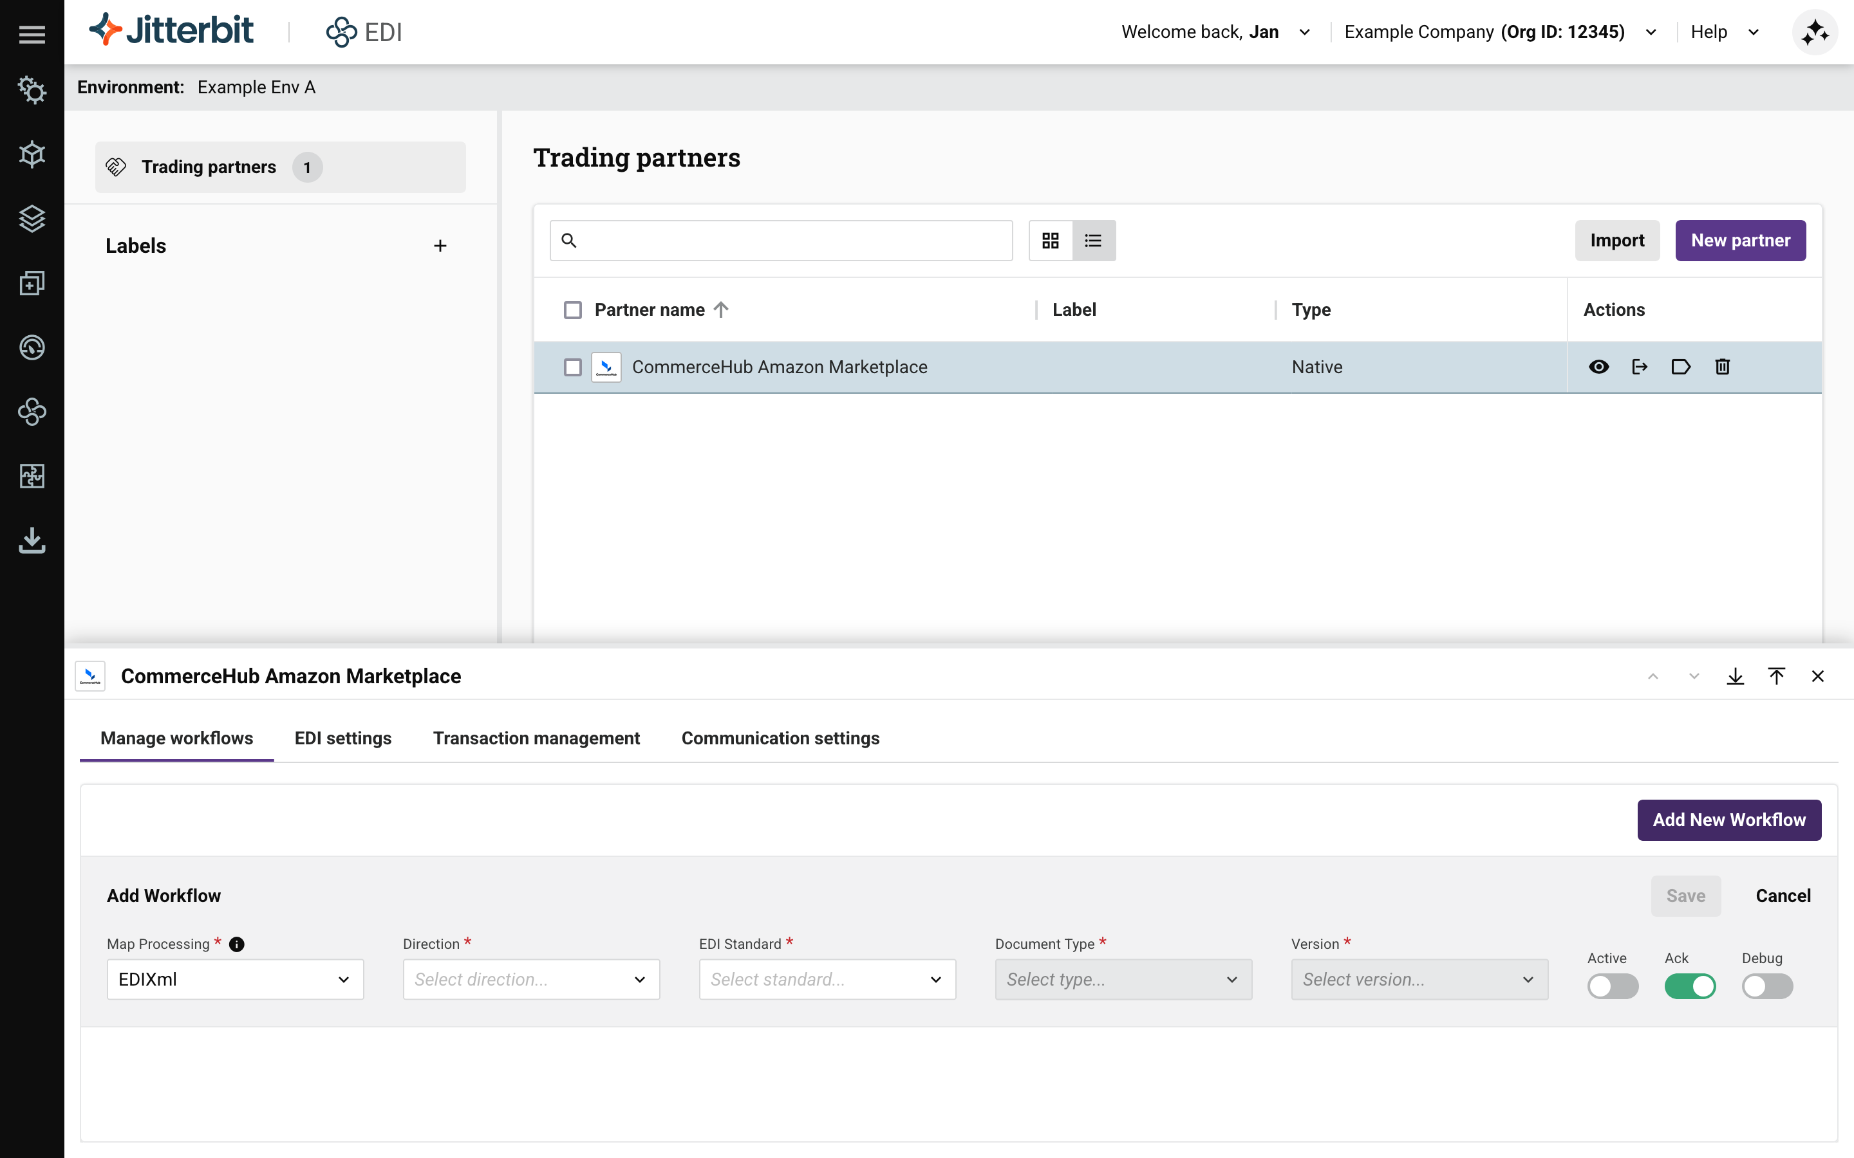This screenshot has width=1854, height=1158.
Task: Open the tag action for CommerceHub partner
Action: [x=1681, y=367]
